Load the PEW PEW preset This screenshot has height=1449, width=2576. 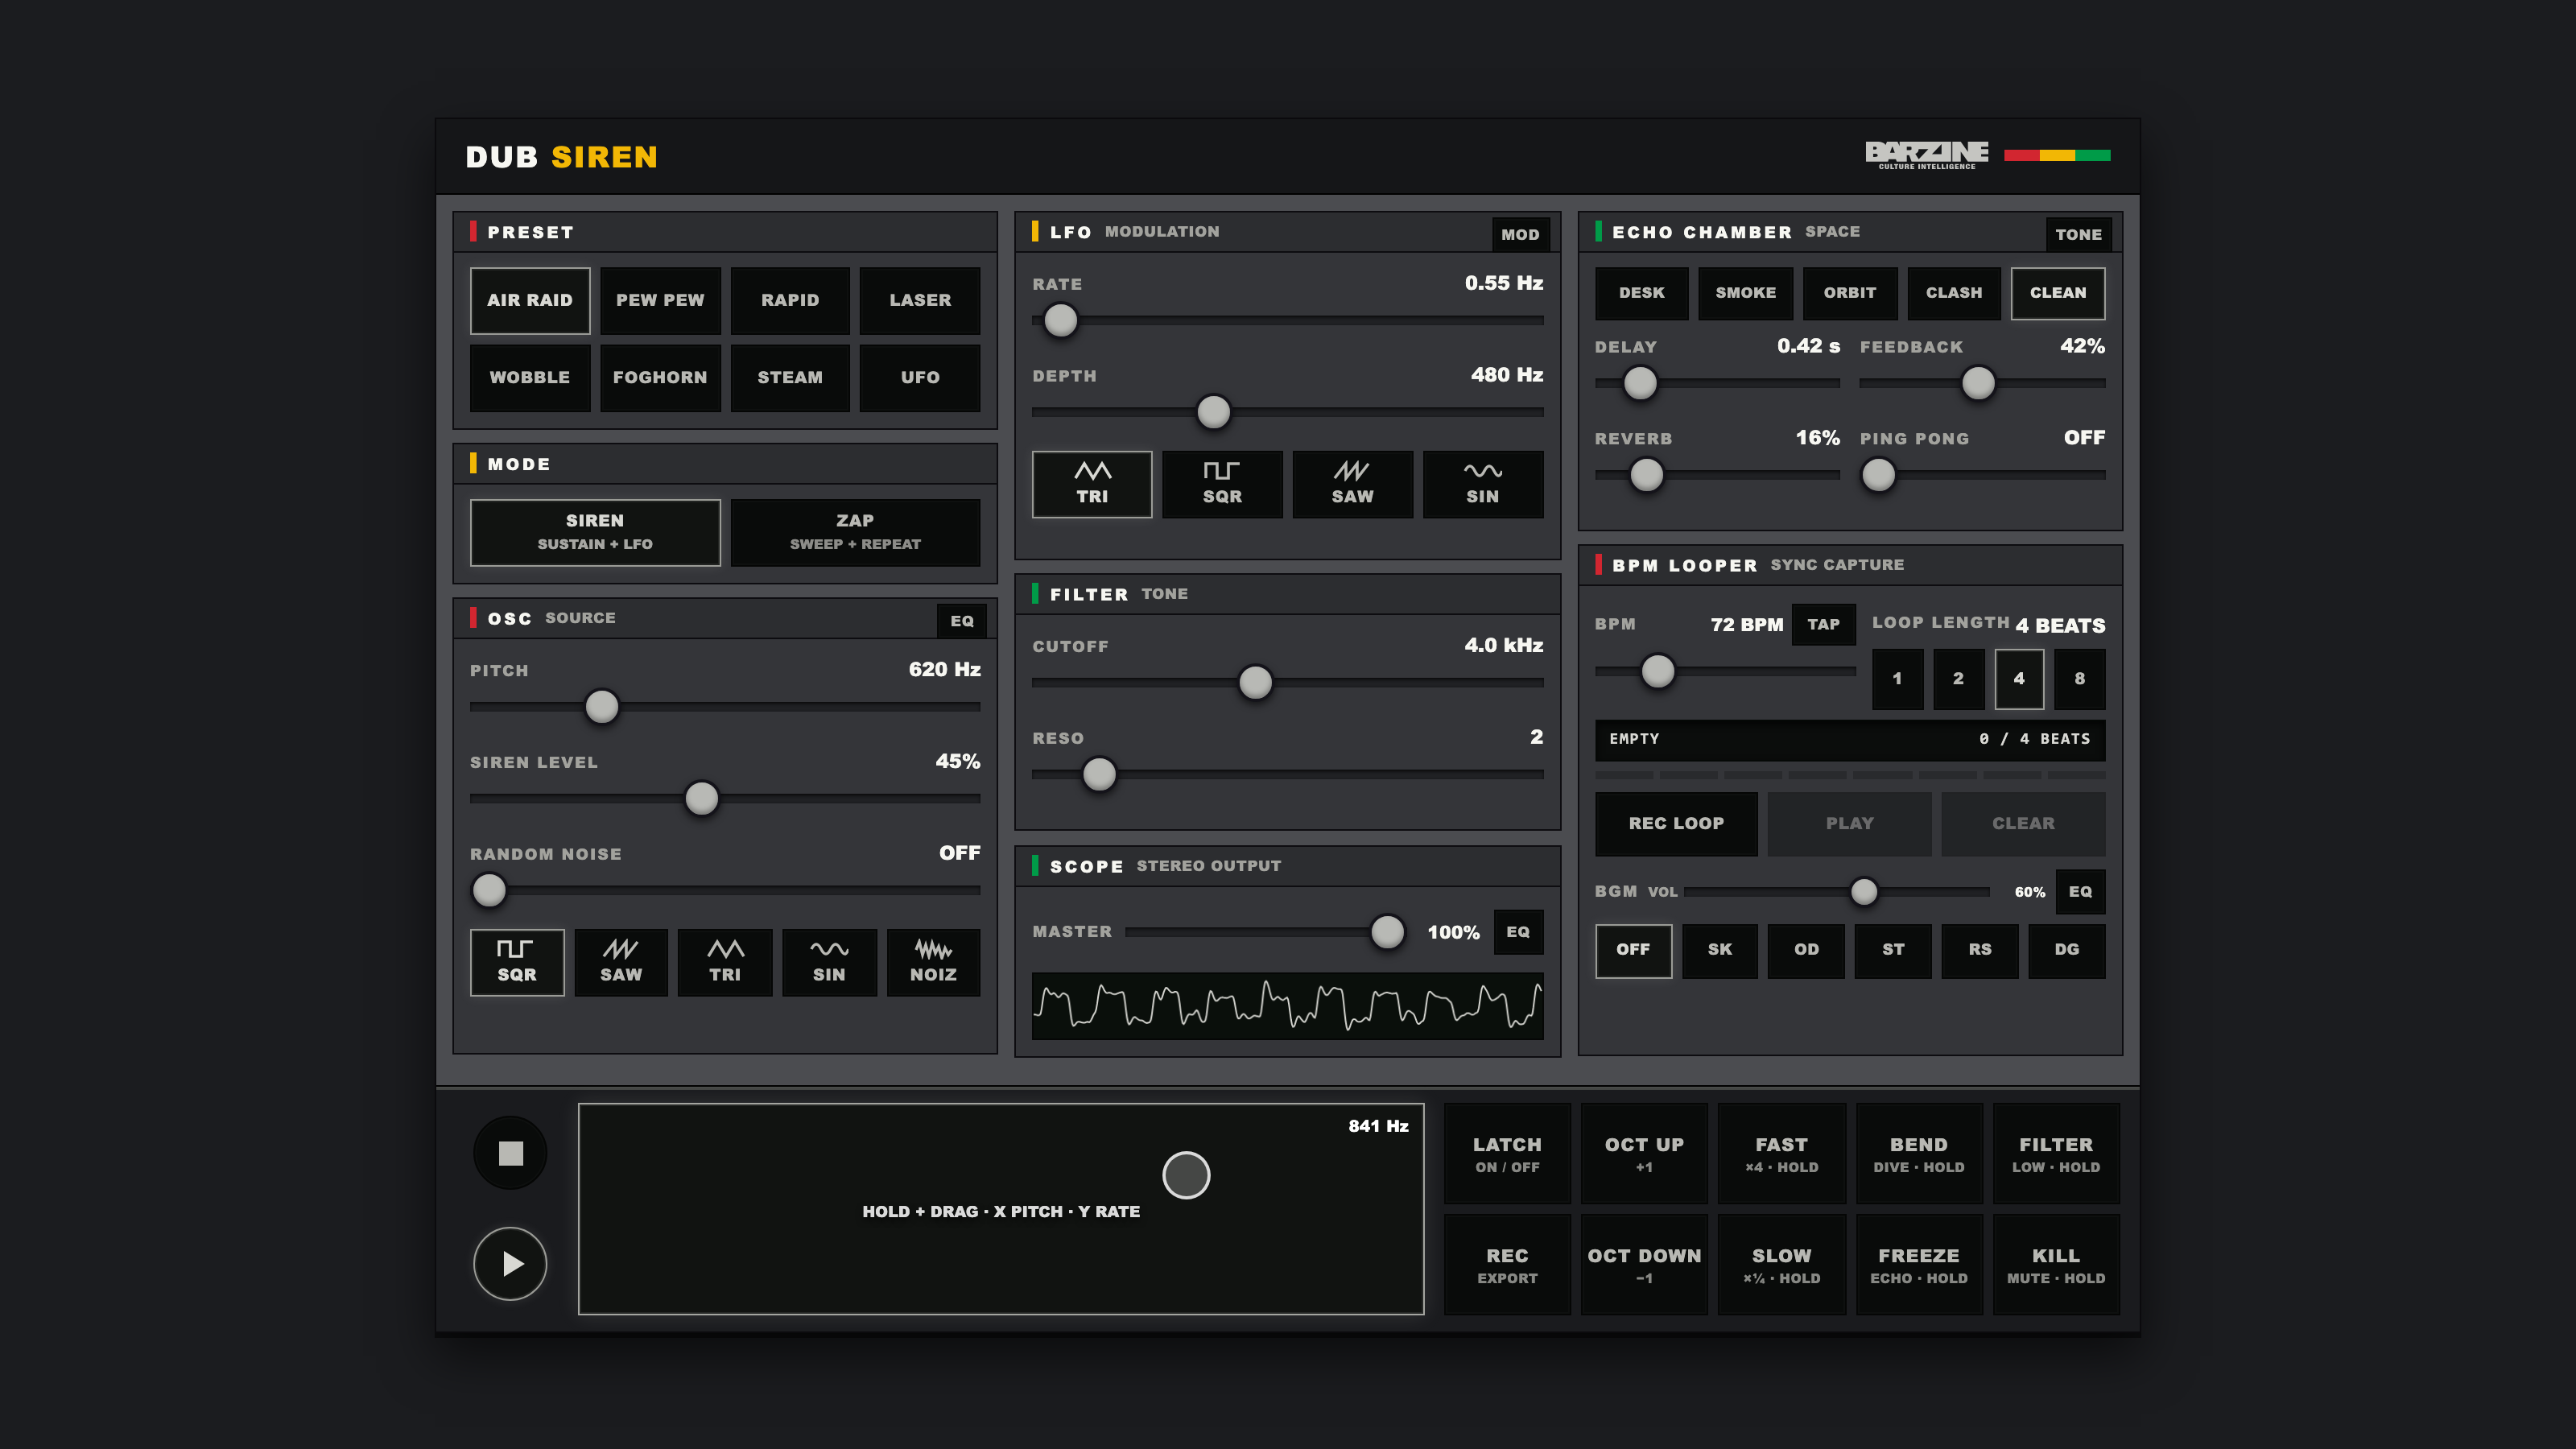tap(660, 300)
